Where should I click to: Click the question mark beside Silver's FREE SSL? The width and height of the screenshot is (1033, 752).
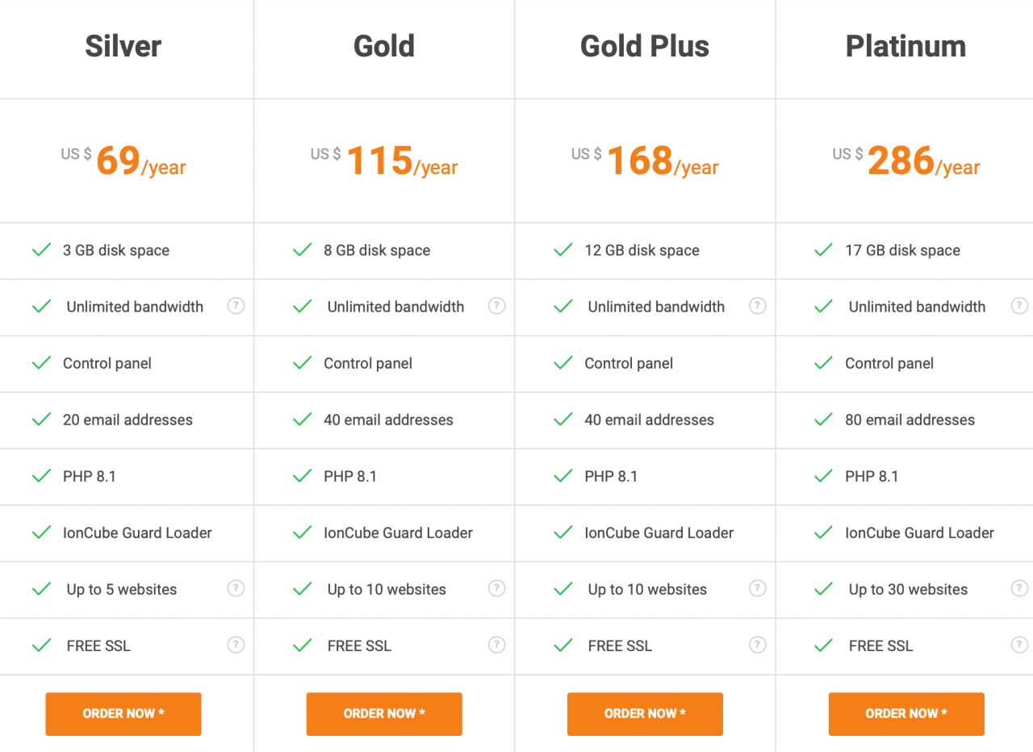click(236, 645)
